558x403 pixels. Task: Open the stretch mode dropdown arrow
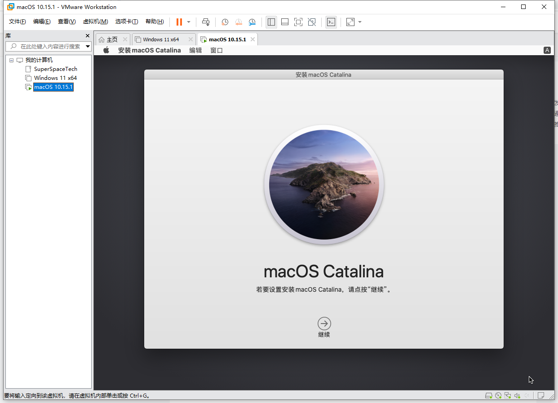[x=360, y=22]
